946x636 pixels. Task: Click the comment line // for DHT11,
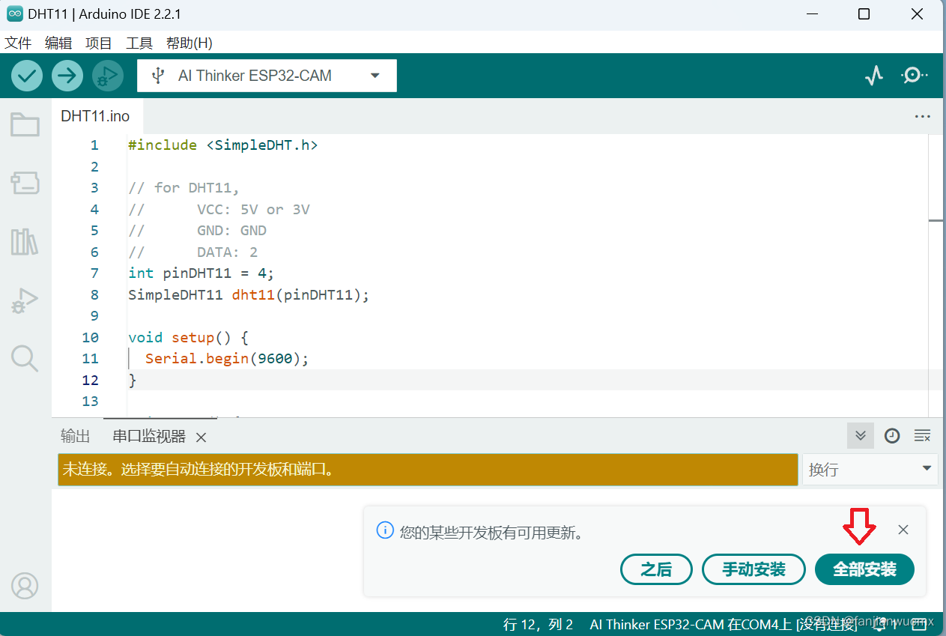point(184,188)
